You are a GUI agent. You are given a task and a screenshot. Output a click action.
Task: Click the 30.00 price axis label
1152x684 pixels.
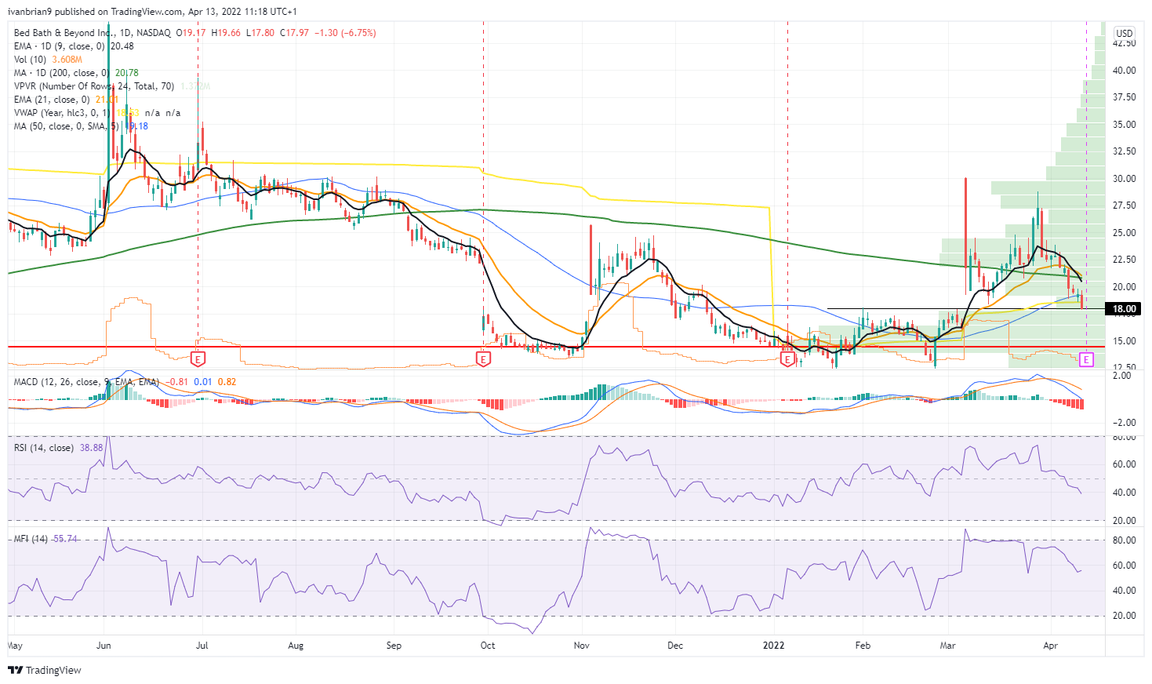pyautogui.click(x=1125, y=179)
